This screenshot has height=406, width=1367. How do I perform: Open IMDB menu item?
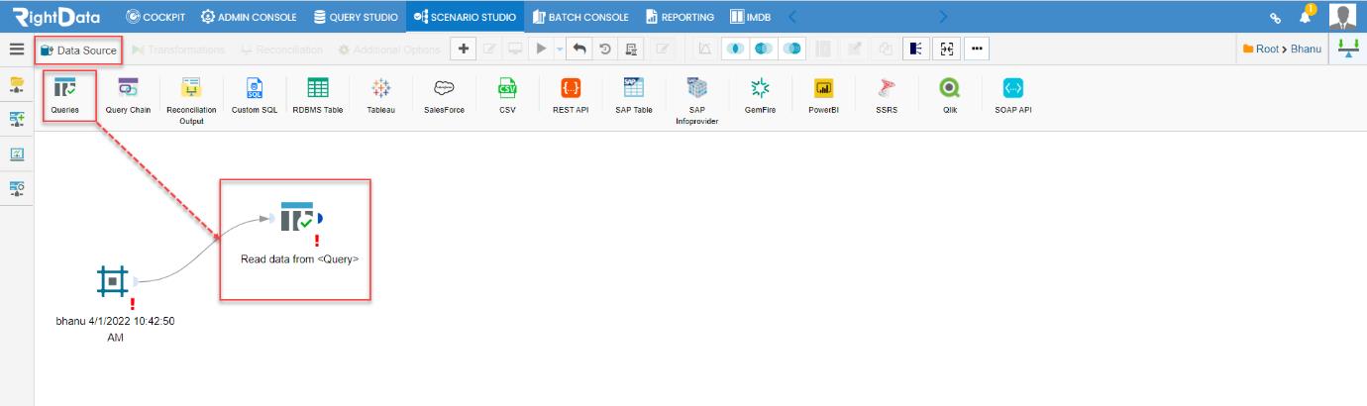[750, 16]
